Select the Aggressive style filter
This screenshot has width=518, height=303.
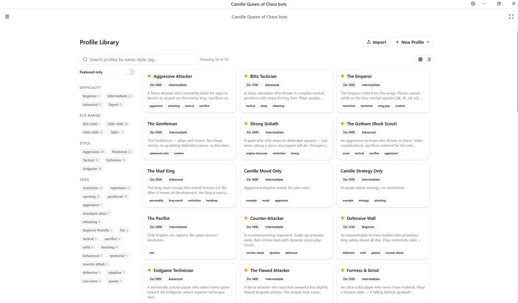click(x=93, y=152)
